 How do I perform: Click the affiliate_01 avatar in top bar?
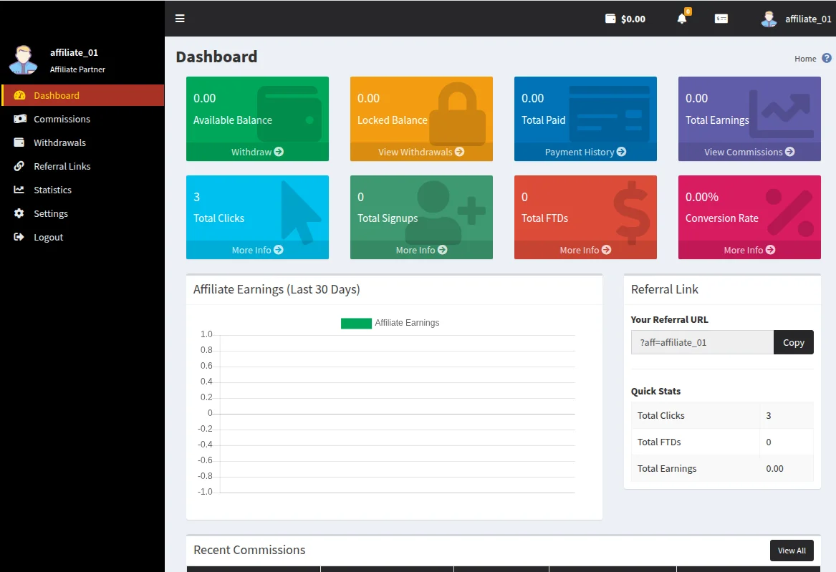pos(768,19)
